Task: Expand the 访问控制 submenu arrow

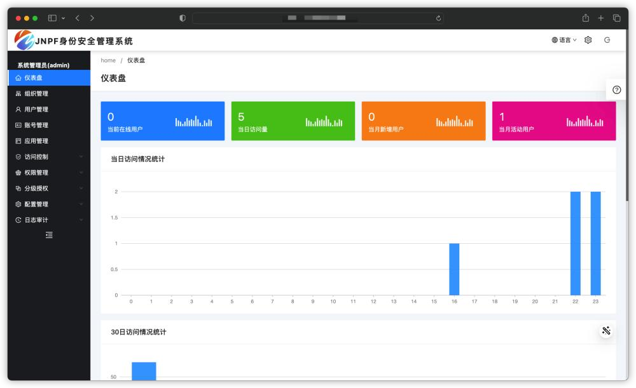Action: [81, 157]
